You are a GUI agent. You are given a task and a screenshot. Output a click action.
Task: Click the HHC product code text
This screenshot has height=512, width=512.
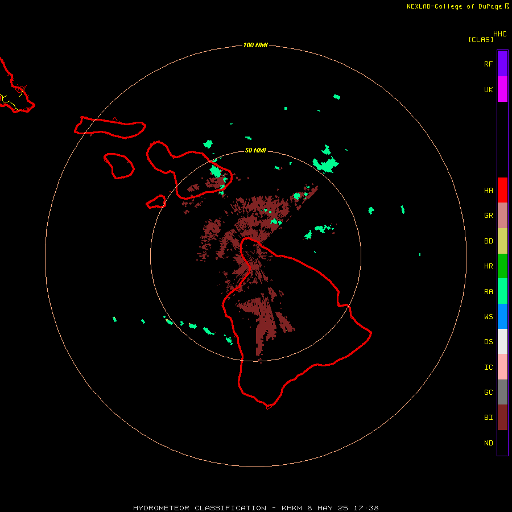click(x=500, y=34)
